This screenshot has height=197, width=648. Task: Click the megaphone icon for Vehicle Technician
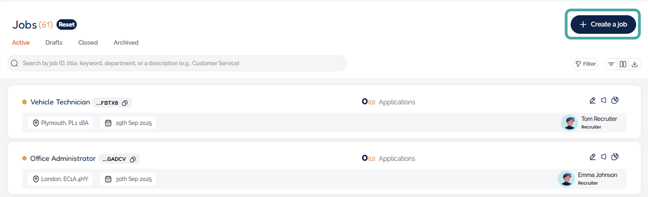603,100
